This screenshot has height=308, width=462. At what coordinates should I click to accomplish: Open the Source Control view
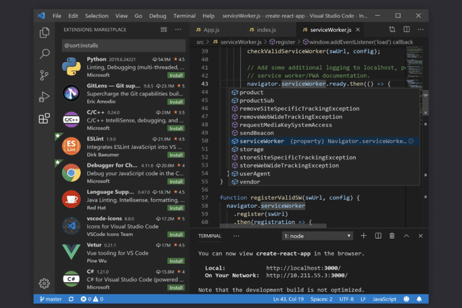tap(44, 76)
